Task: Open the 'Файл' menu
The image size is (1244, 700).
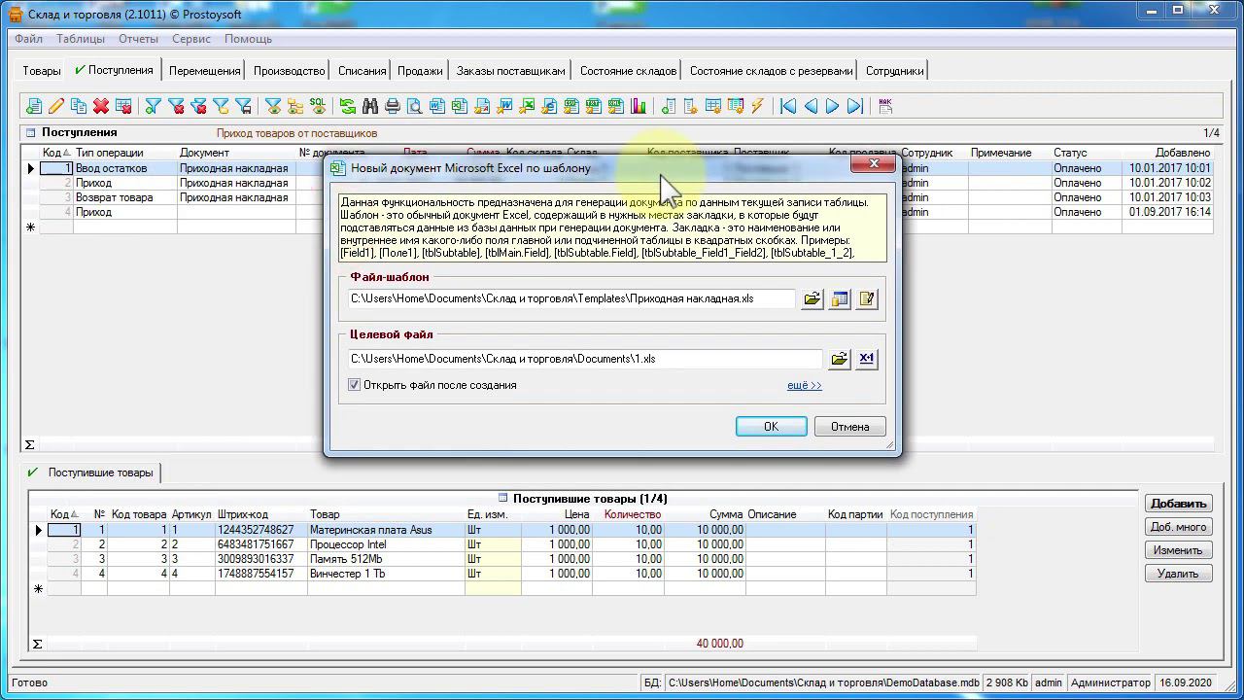Action: coord(28,39)
